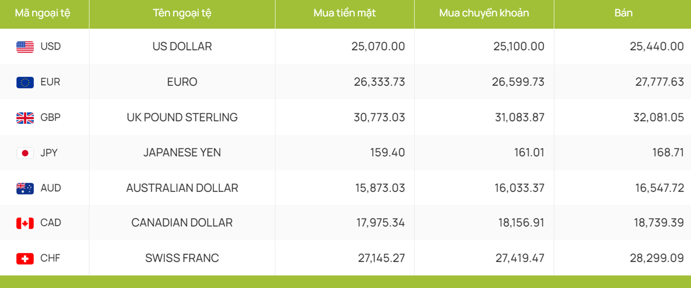This screenshot has width=691, height=288.
Task: Select the Mã ngoại tệ column header
Action: 43,13
